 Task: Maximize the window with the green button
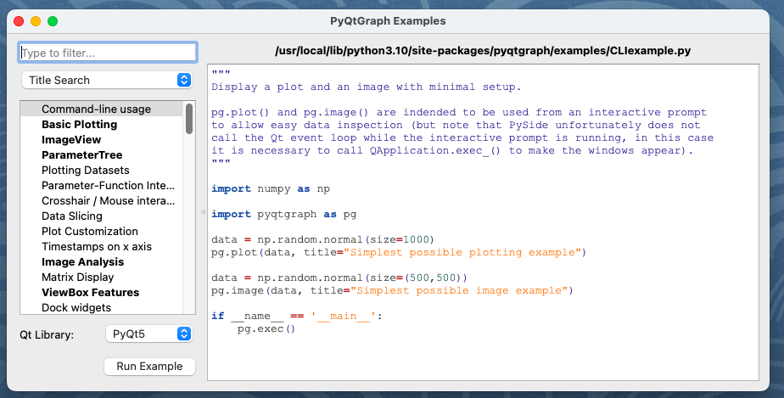(x=53, y=21)
